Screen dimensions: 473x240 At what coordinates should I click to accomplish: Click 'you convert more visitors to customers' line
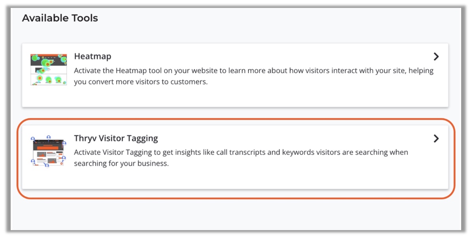click(141, 82)
